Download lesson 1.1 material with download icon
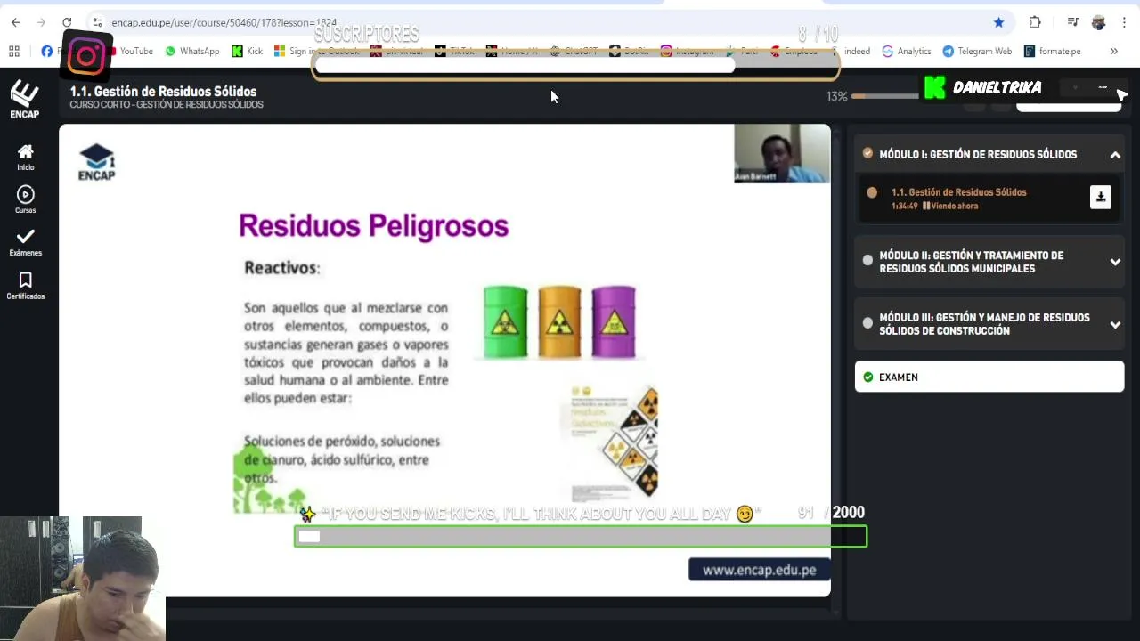 pos(1101,198)
